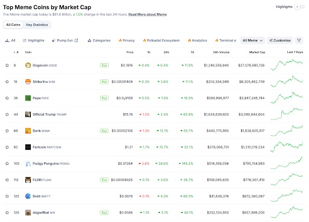The width and height of the screenshot is (309, 222).
Task: Sort by Price column header
Action: click(130, 52)
